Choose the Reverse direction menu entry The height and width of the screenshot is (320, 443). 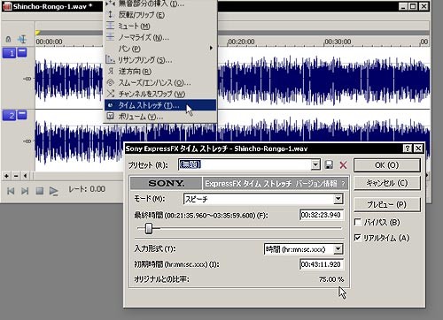[160, 71]
